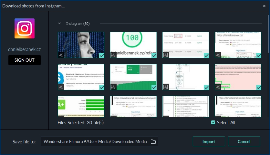Uncheck the pink text thumbnail checkmark
270x155 pixels.
click(x=259, y=88)
